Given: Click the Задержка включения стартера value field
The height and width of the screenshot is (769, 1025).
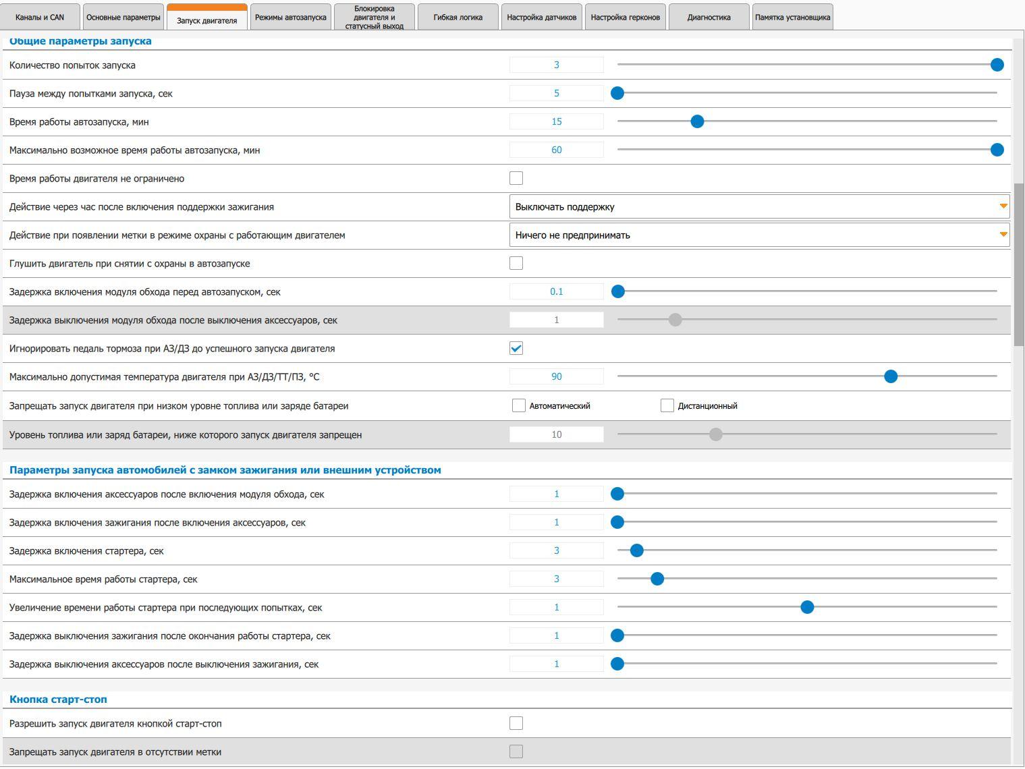Looking at the screenshot, I should tap(557, 550).
